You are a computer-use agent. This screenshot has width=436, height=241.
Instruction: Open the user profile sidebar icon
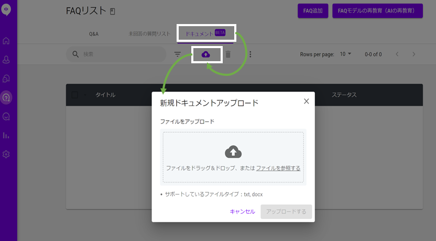[6, 60]
